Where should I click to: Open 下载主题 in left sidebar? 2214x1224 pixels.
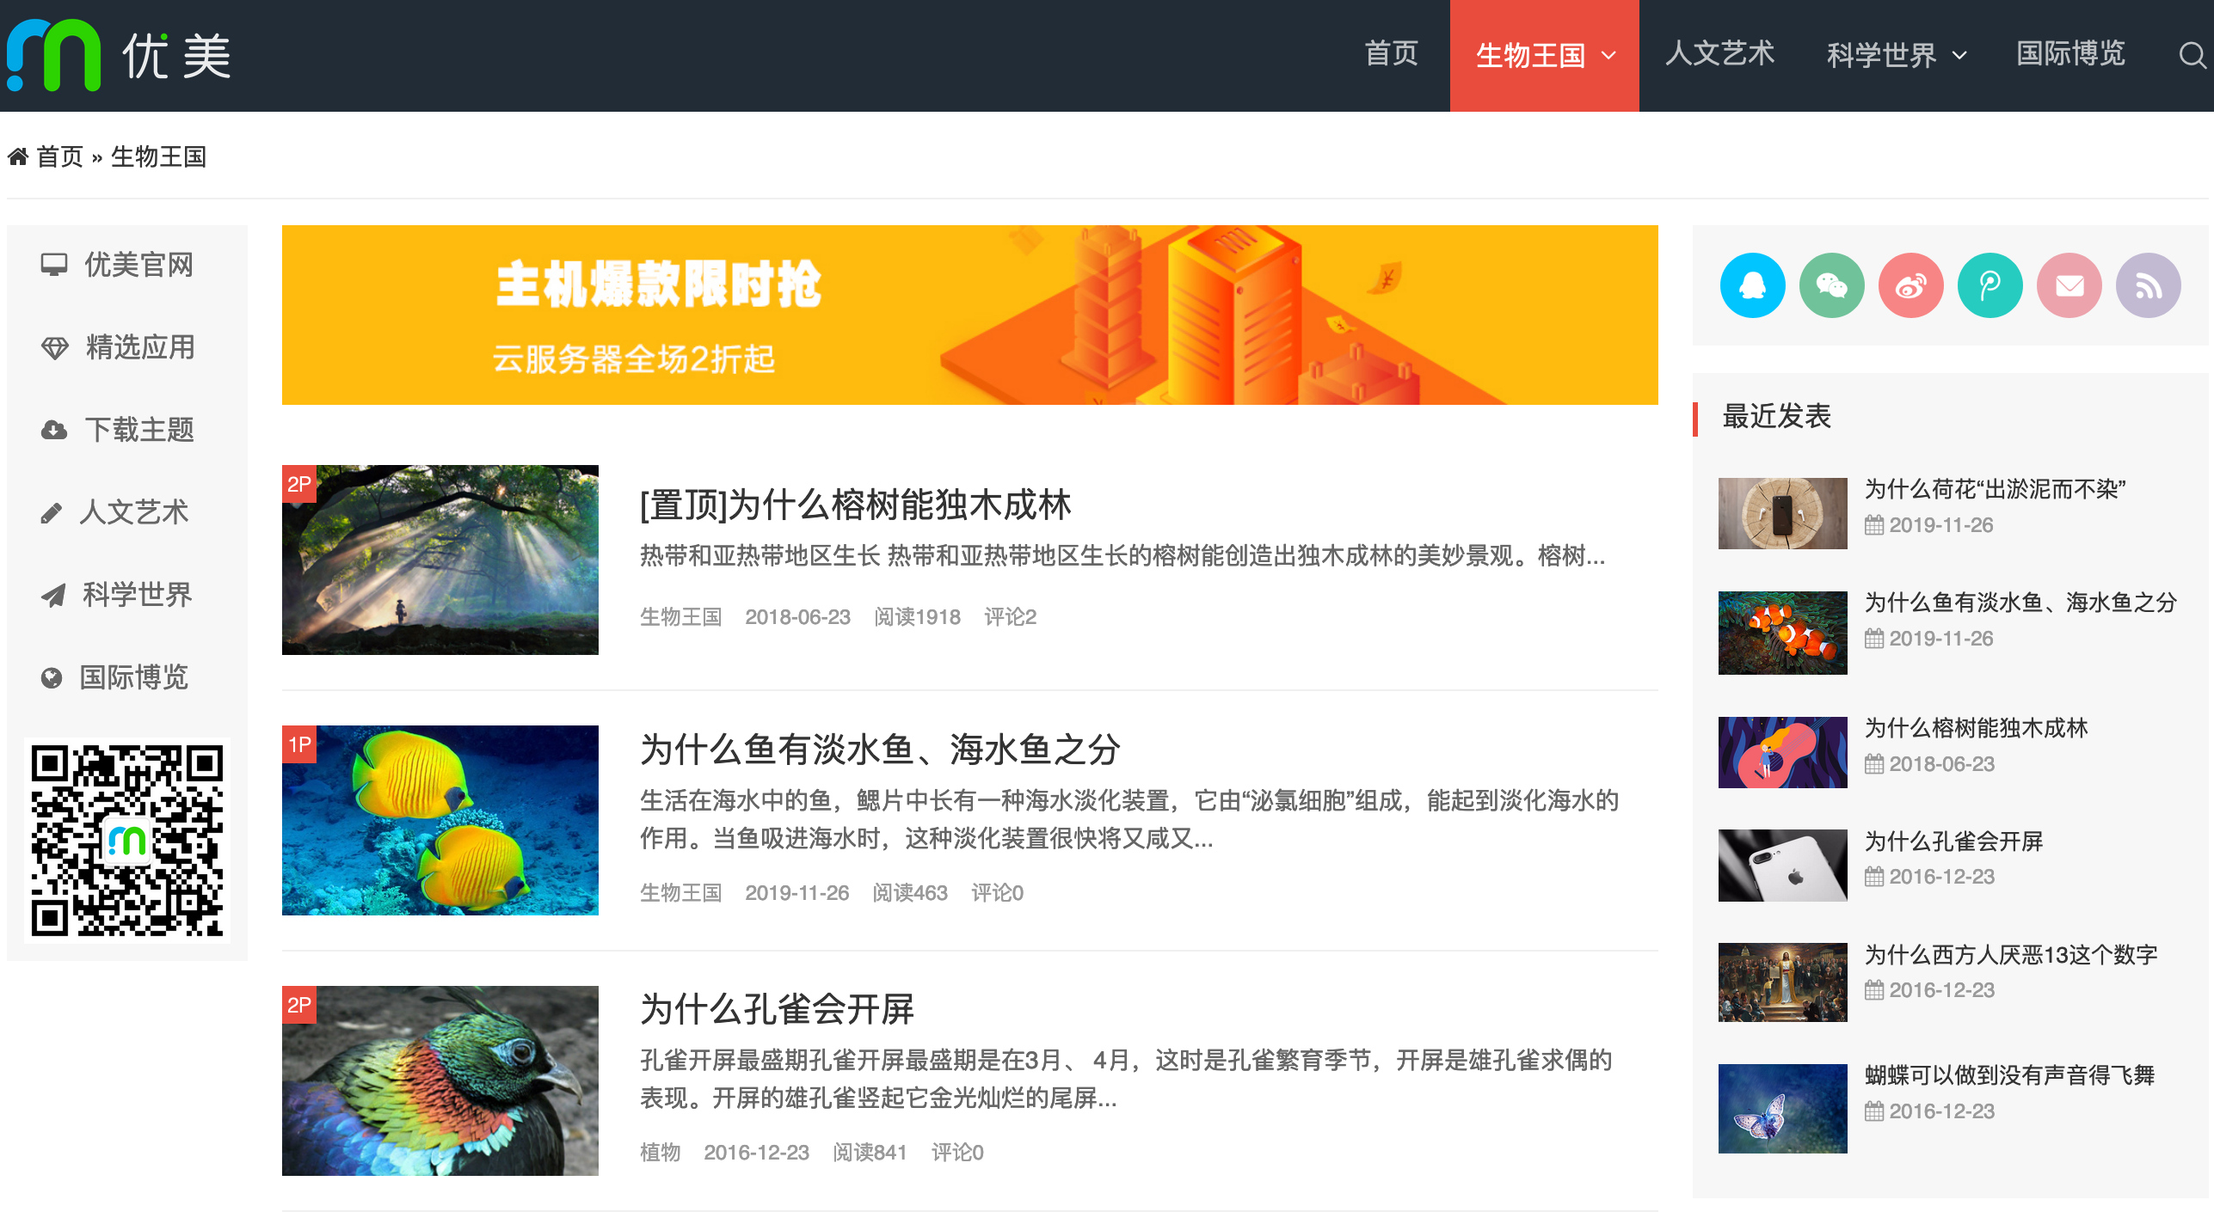[x=139, y=430]
